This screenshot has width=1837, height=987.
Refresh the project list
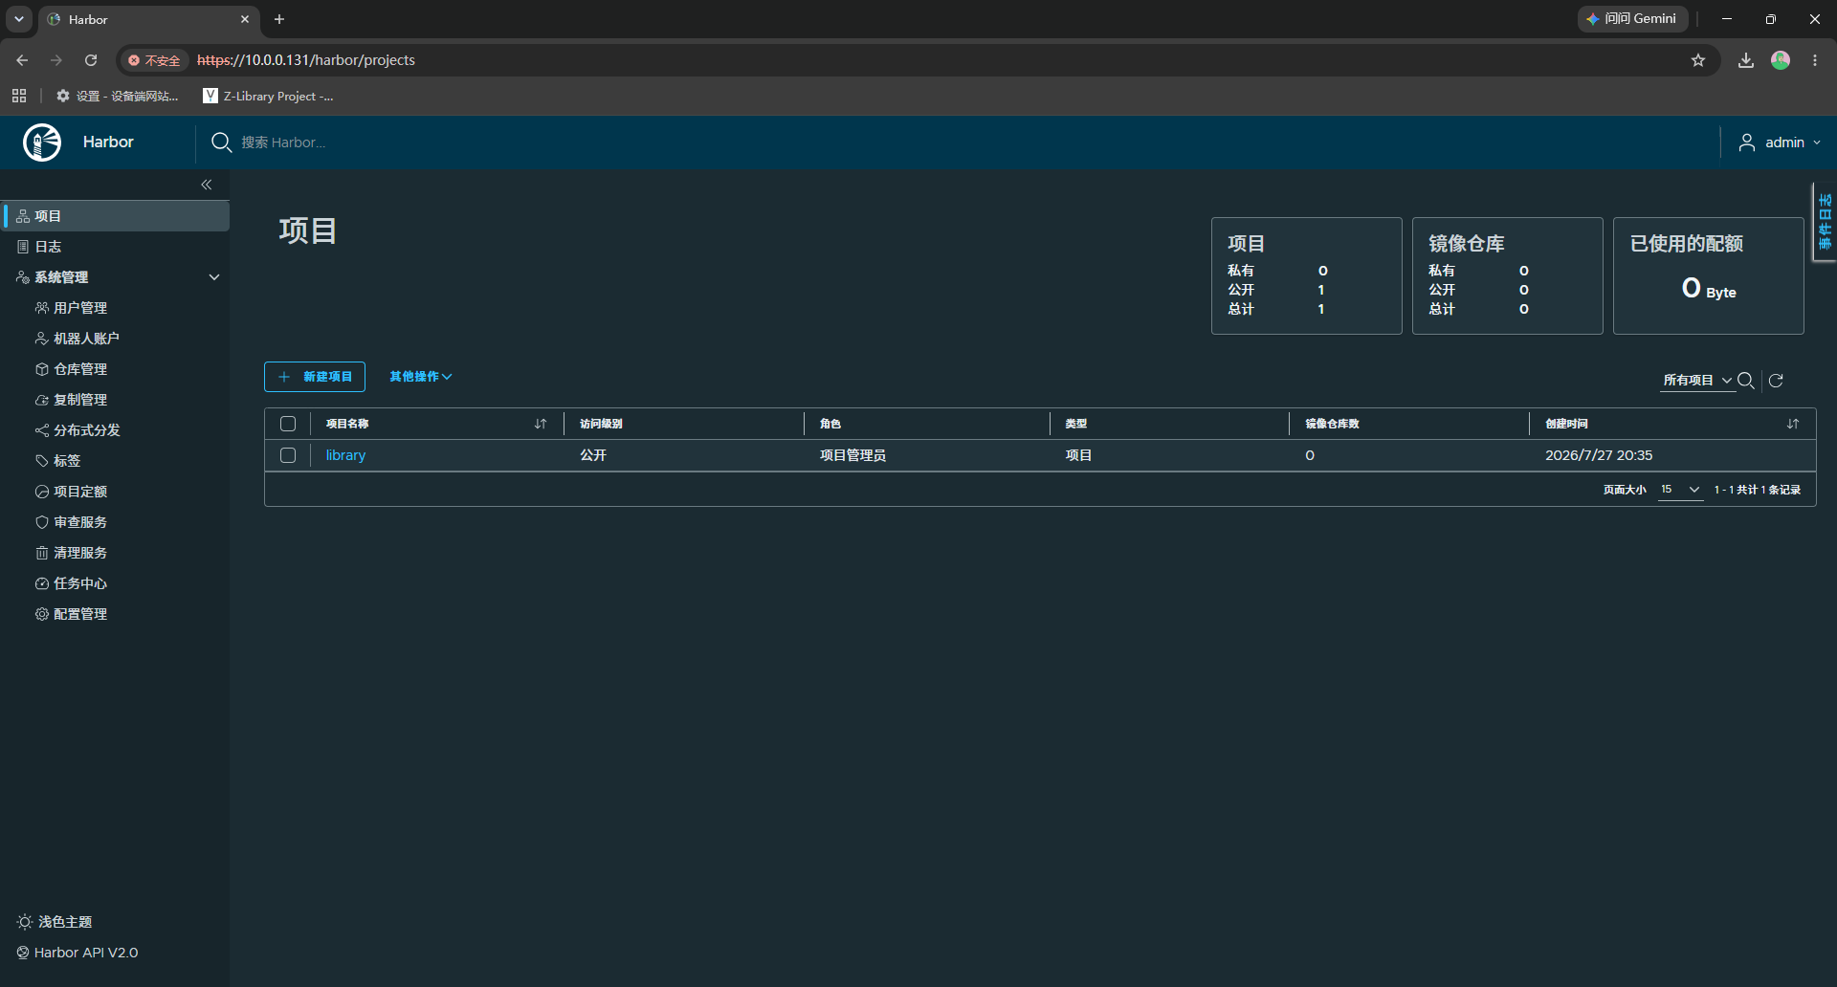1777,381
